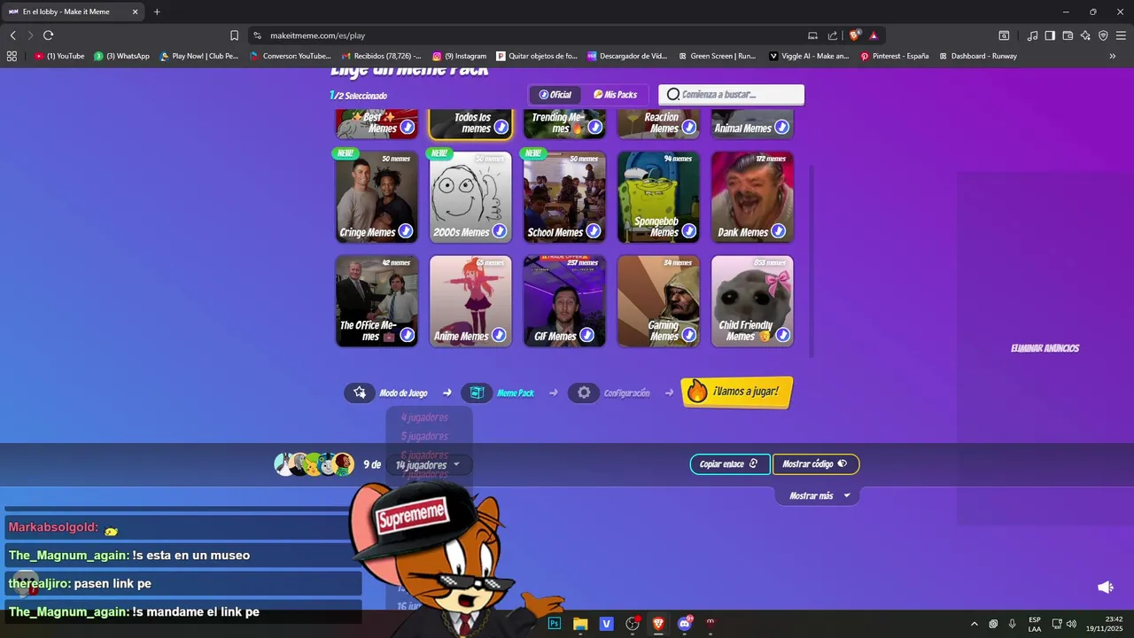
Task: Choose 5 jugadores from the player list
Action: (x=424, y=436)
